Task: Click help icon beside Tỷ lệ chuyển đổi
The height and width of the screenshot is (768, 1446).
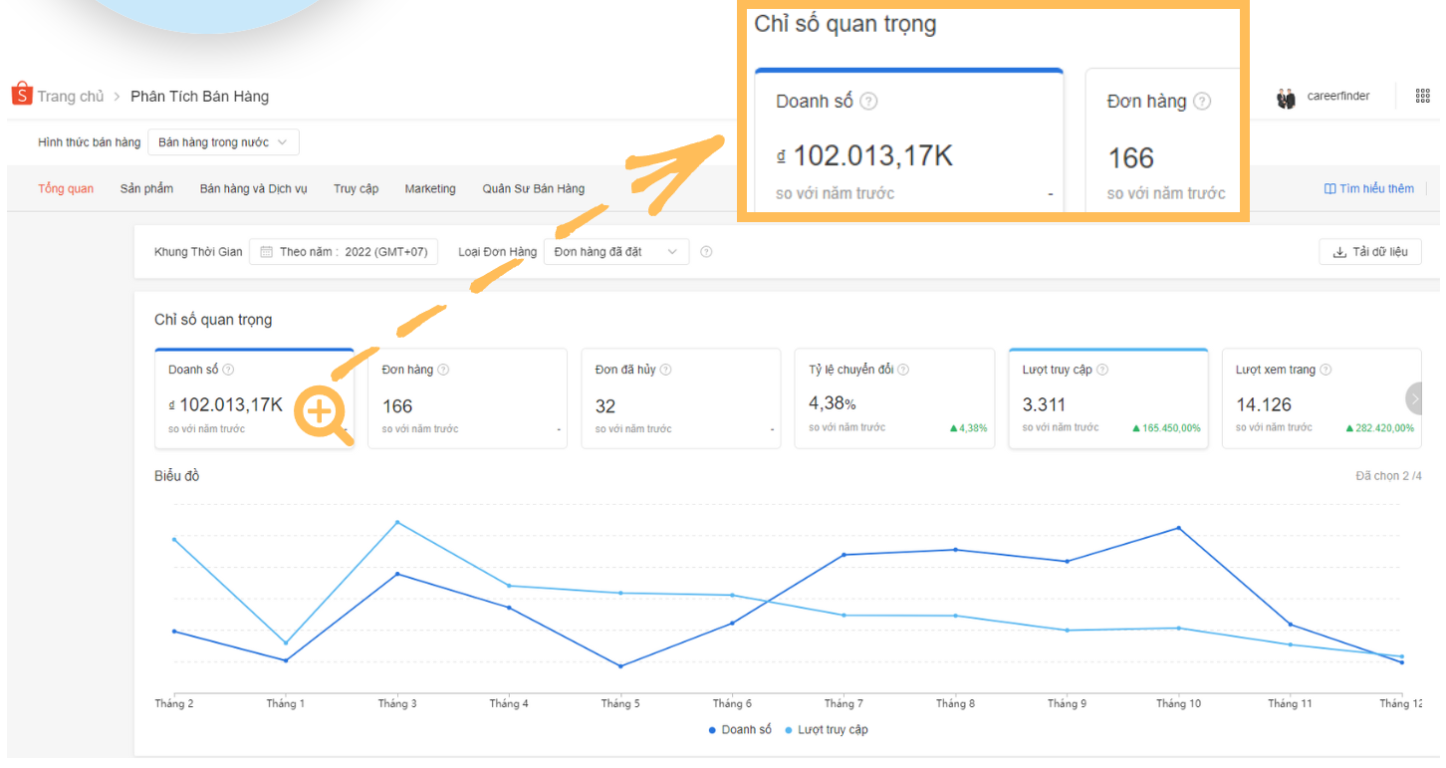Action: 903,370
